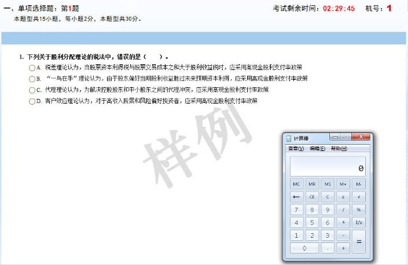The height and width of the screenshot is (265, 408).
Task: Click the reciprocal 1/x key
Action: (359, 223)
